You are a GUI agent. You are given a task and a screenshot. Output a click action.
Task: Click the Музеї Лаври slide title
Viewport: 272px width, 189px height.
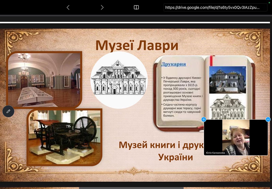(x=137, y=45)
